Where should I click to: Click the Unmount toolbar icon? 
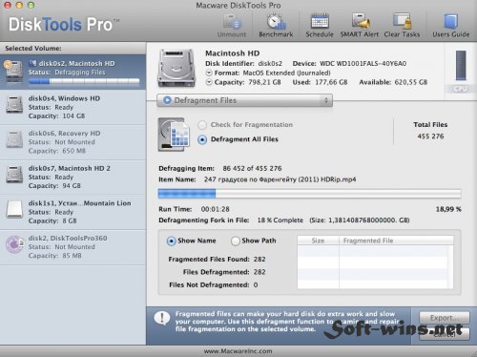[x=232, y=22]
